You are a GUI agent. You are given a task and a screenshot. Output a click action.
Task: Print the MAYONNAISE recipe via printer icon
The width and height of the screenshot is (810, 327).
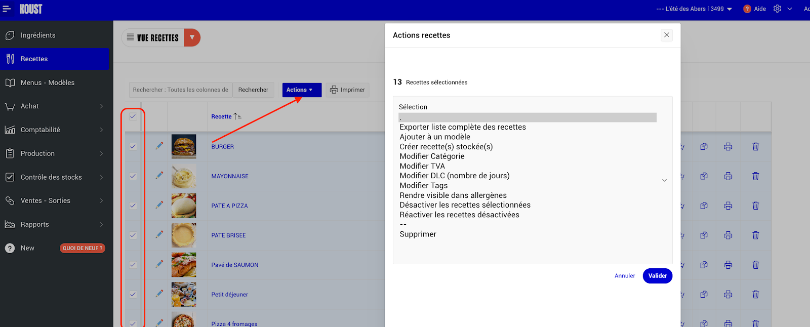(728, 176)
